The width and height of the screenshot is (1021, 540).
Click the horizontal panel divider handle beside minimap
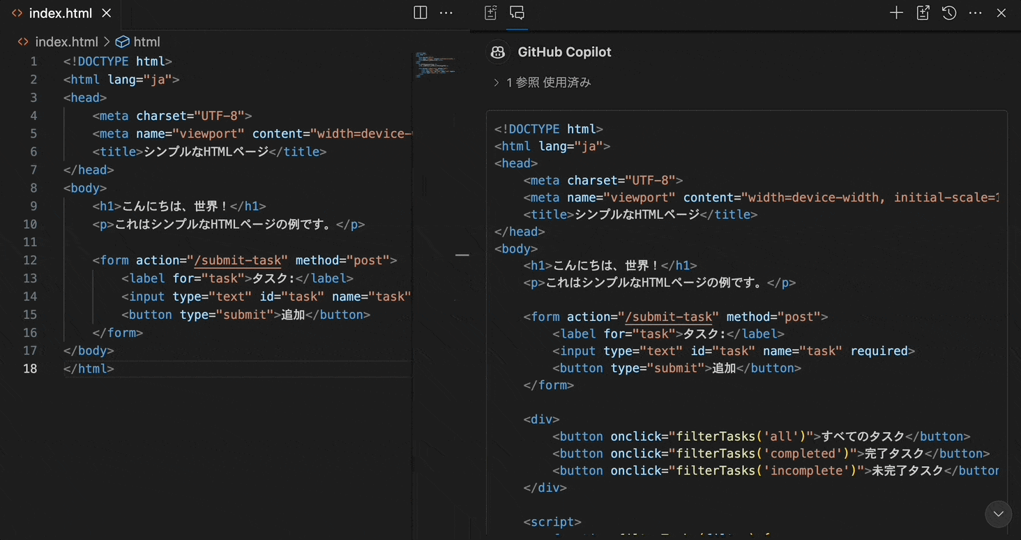tap(462, 255)
